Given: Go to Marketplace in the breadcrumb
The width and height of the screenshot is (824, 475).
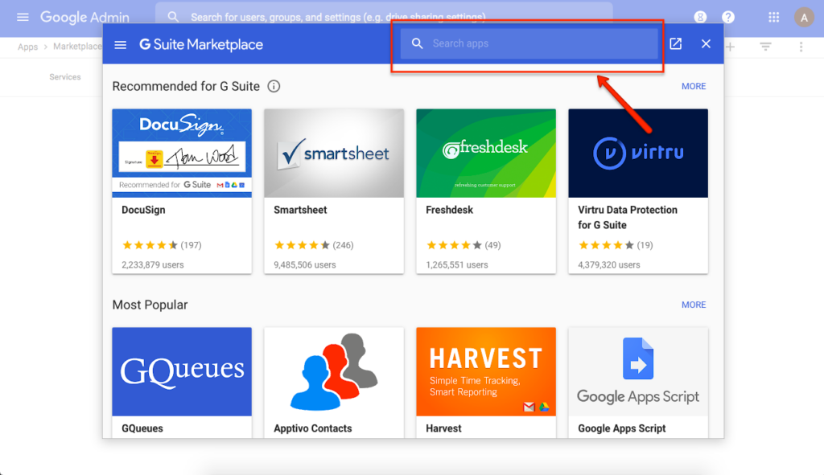Looking at the screenshot, I should pos(77,47).
